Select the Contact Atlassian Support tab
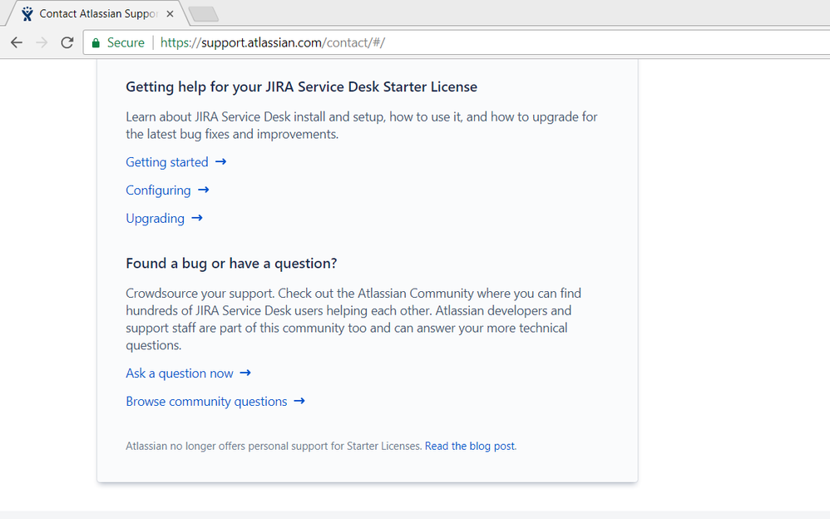 click(x=98, y=14)
